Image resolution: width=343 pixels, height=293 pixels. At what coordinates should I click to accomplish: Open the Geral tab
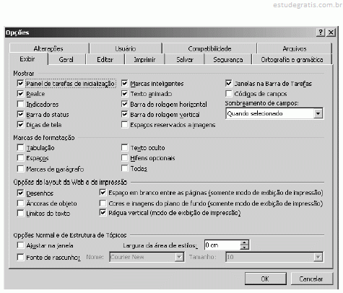coord(66,59)
